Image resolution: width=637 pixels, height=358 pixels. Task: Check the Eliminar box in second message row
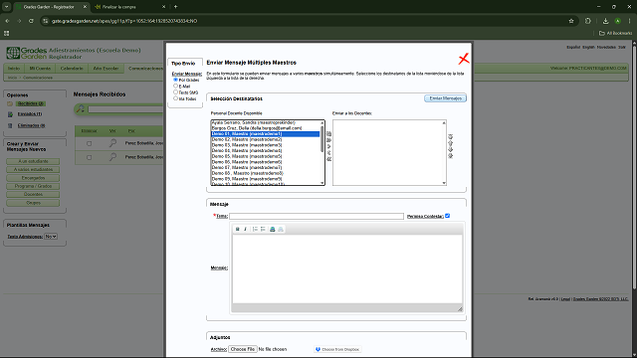89,157
